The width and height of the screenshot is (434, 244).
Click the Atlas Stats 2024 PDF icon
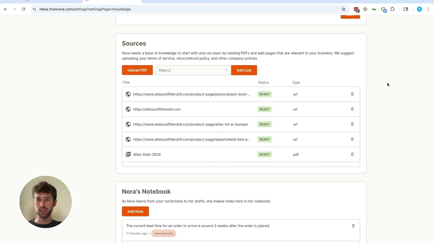[128, 155]
